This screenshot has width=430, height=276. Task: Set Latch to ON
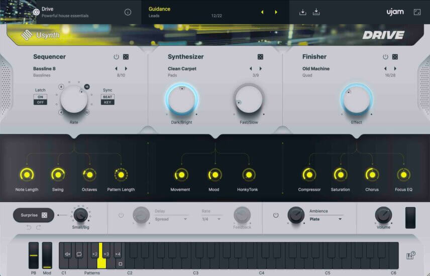click(40, 97)
